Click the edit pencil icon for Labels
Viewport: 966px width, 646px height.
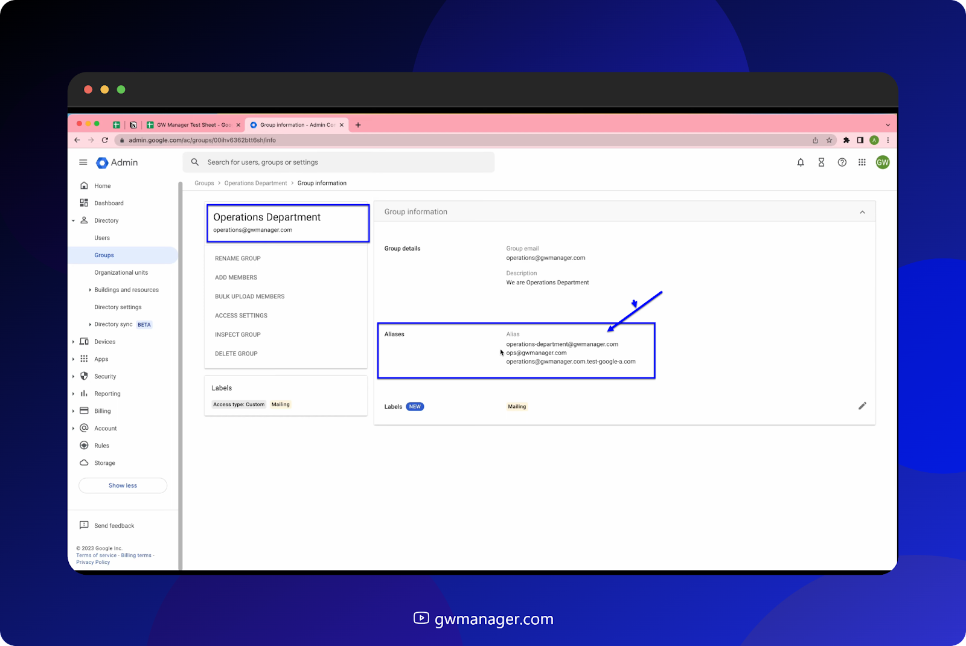click(862, 406)
